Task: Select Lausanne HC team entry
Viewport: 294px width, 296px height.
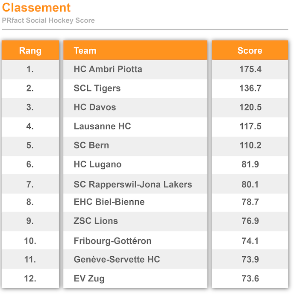Action: [x=102, y=126]
